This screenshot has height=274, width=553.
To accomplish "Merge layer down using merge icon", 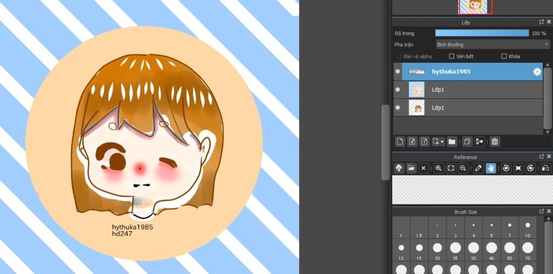I will click(x=480, y=142).
